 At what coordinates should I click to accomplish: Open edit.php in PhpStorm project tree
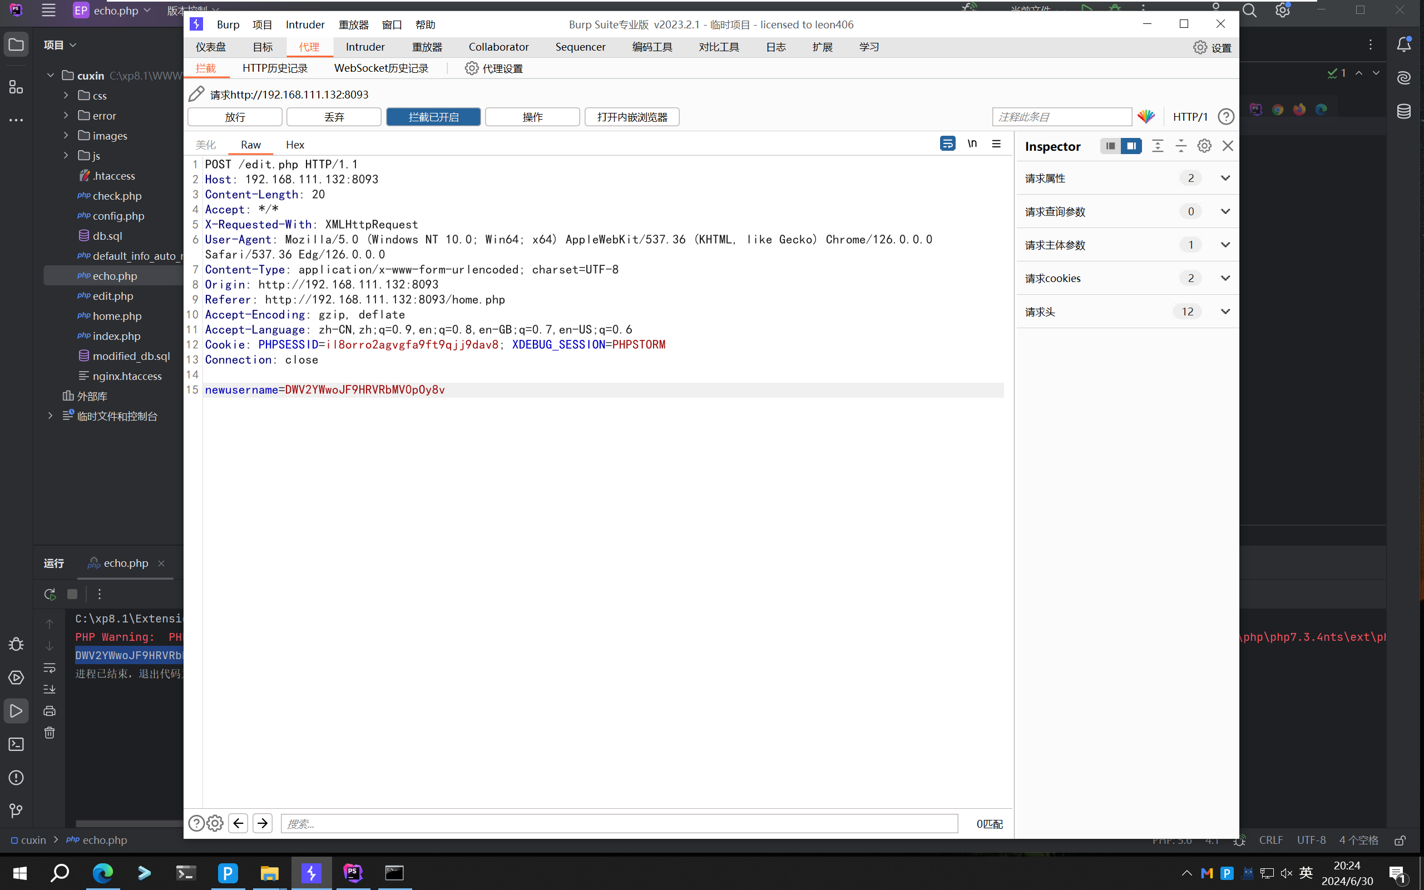[112, 295]
